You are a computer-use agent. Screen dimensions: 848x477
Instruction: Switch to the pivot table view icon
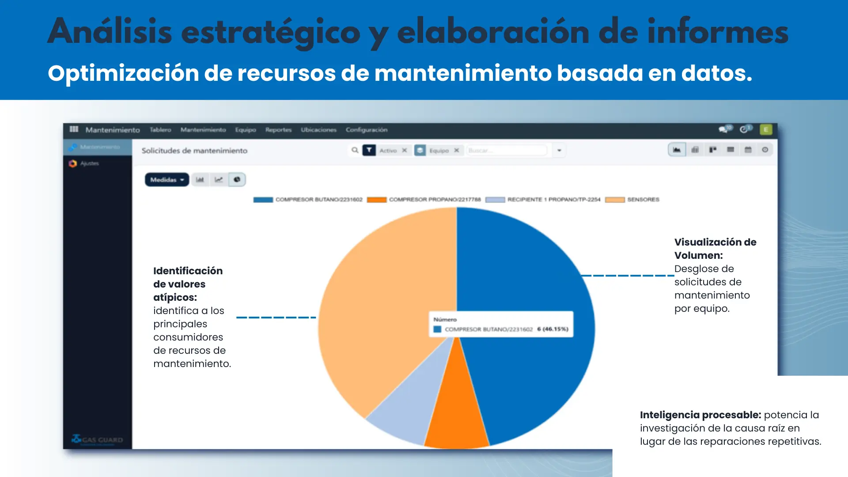[x=695, y=150]
